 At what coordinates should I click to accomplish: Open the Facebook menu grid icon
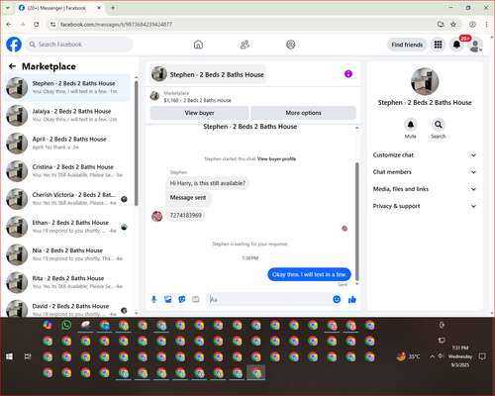click(438, 45)
